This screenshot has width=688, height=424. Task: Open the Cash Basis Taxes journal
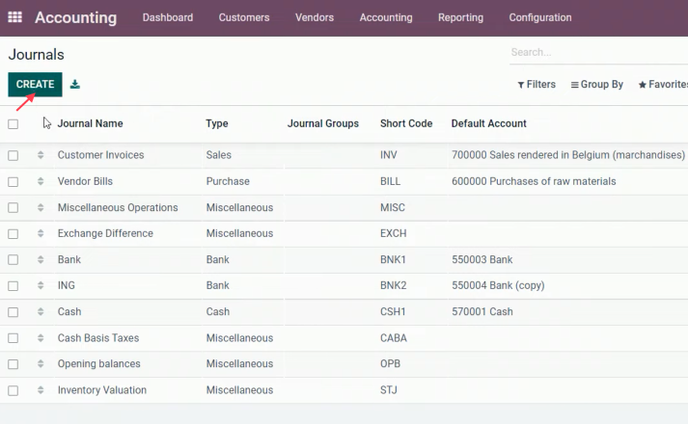pyautogui.click(x=98, y=338)
